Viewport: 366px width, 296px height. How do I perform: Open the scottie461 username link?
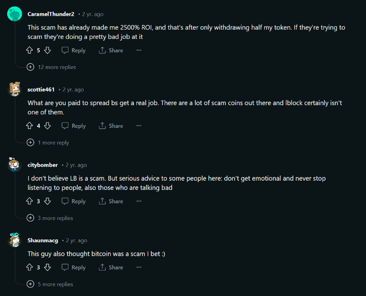[x=41, y=89]
